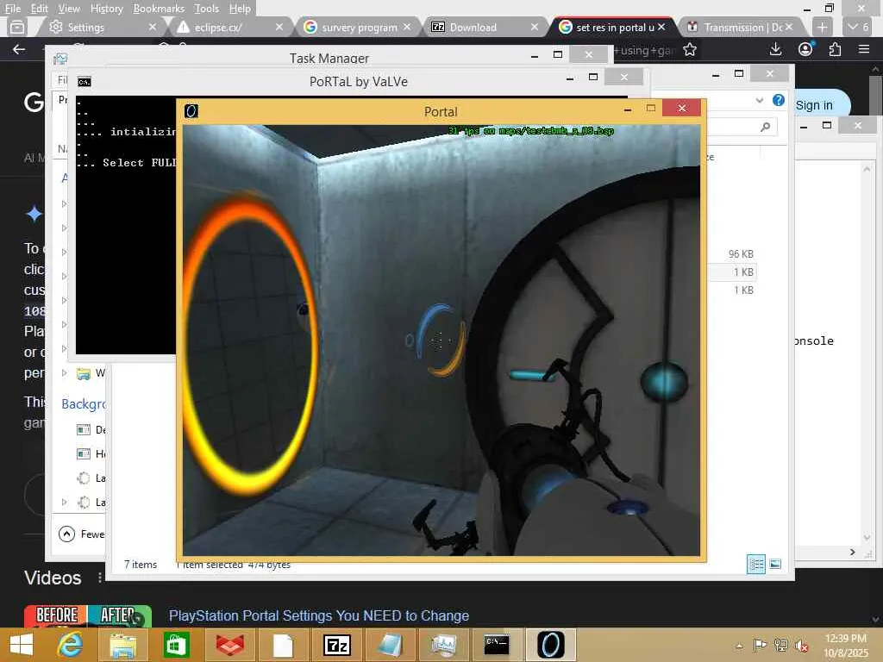
Task: Bookmark this page with the star icon
Action: pyautogui.click(x=689, y=49)
